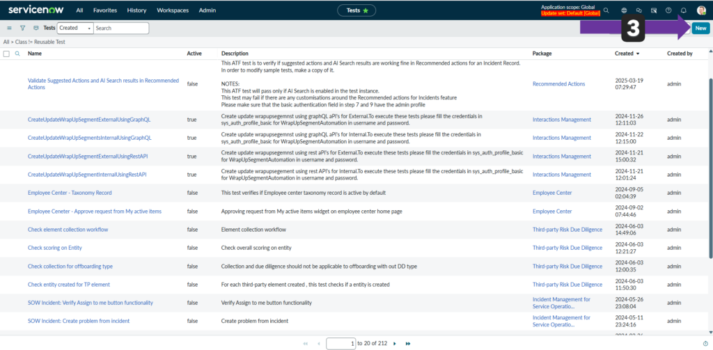Image resolution: width=713 pixels, height=350 pixels.
Task: Click the filter funnel icon
Action: [22, 29]
